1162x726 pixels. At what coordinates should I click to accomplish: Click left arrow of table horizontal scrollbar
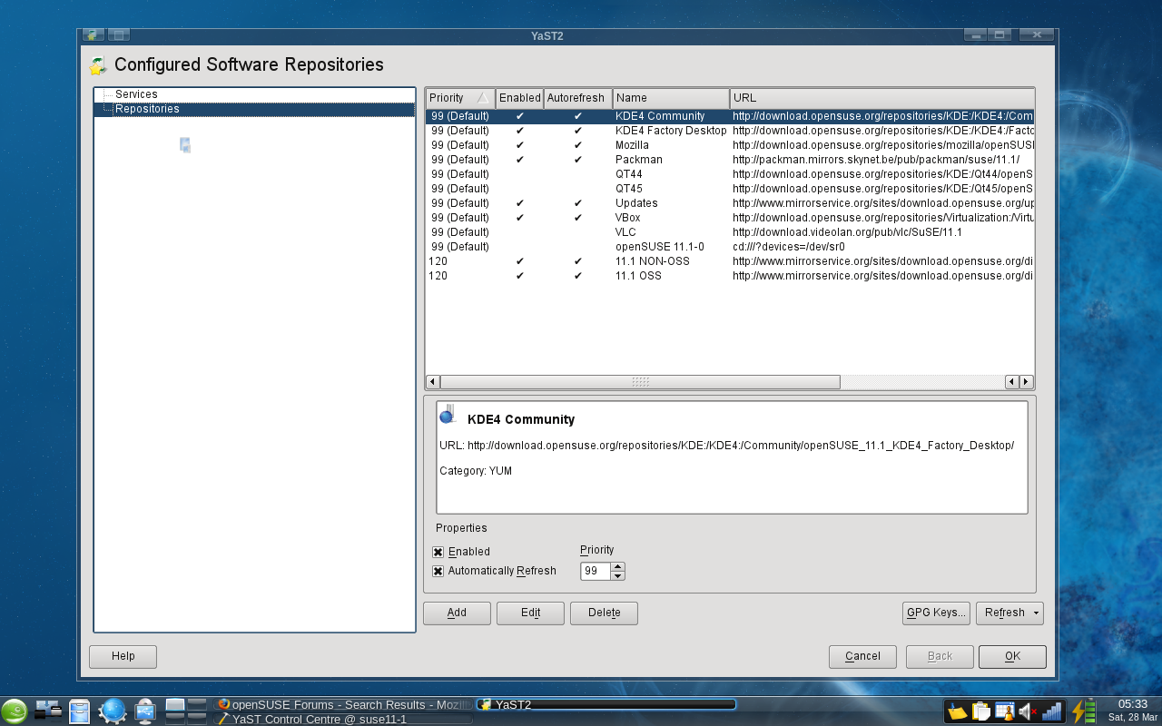click(x=432, y=382)
